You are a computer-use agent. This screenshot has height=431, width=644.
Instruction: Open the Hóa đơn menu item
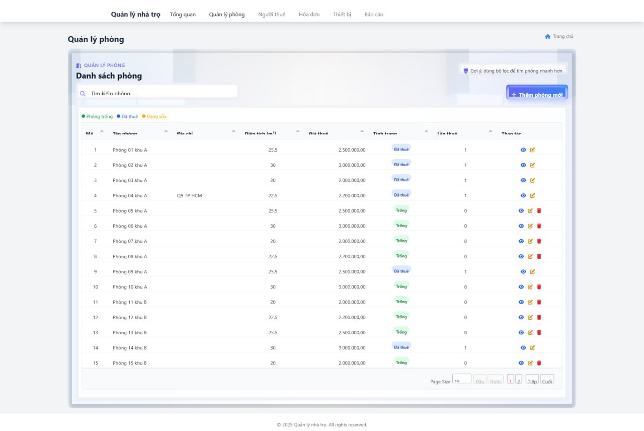(308, 15)
